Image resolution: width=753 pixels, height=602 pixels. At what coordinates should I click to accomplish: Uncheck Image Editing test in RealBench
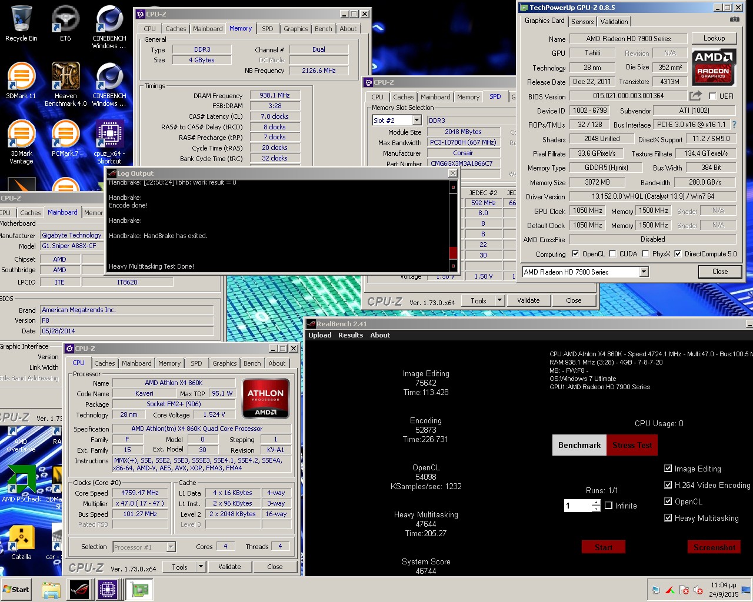668,469
